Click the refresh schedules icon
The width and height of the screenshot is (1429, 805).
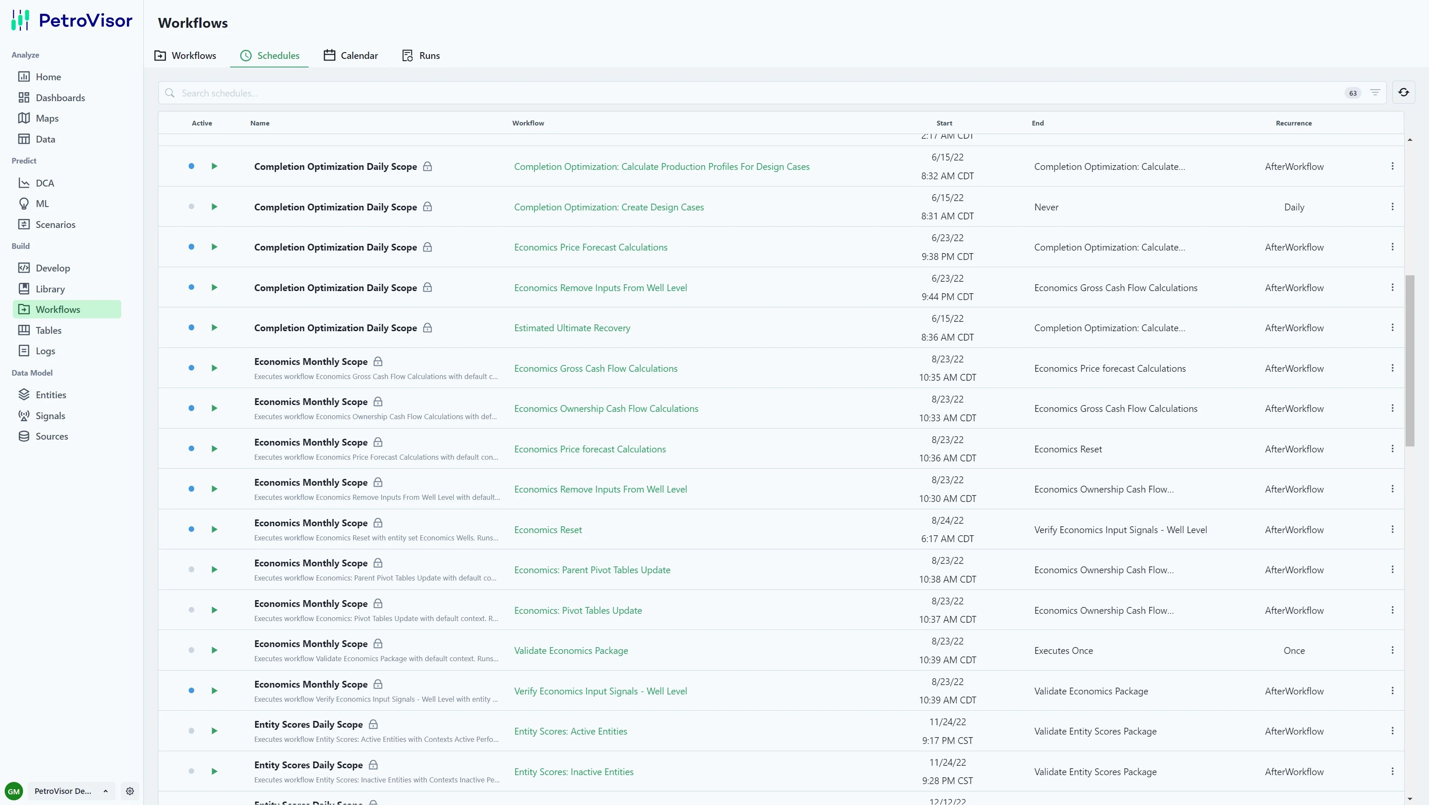click(1403, 93)
